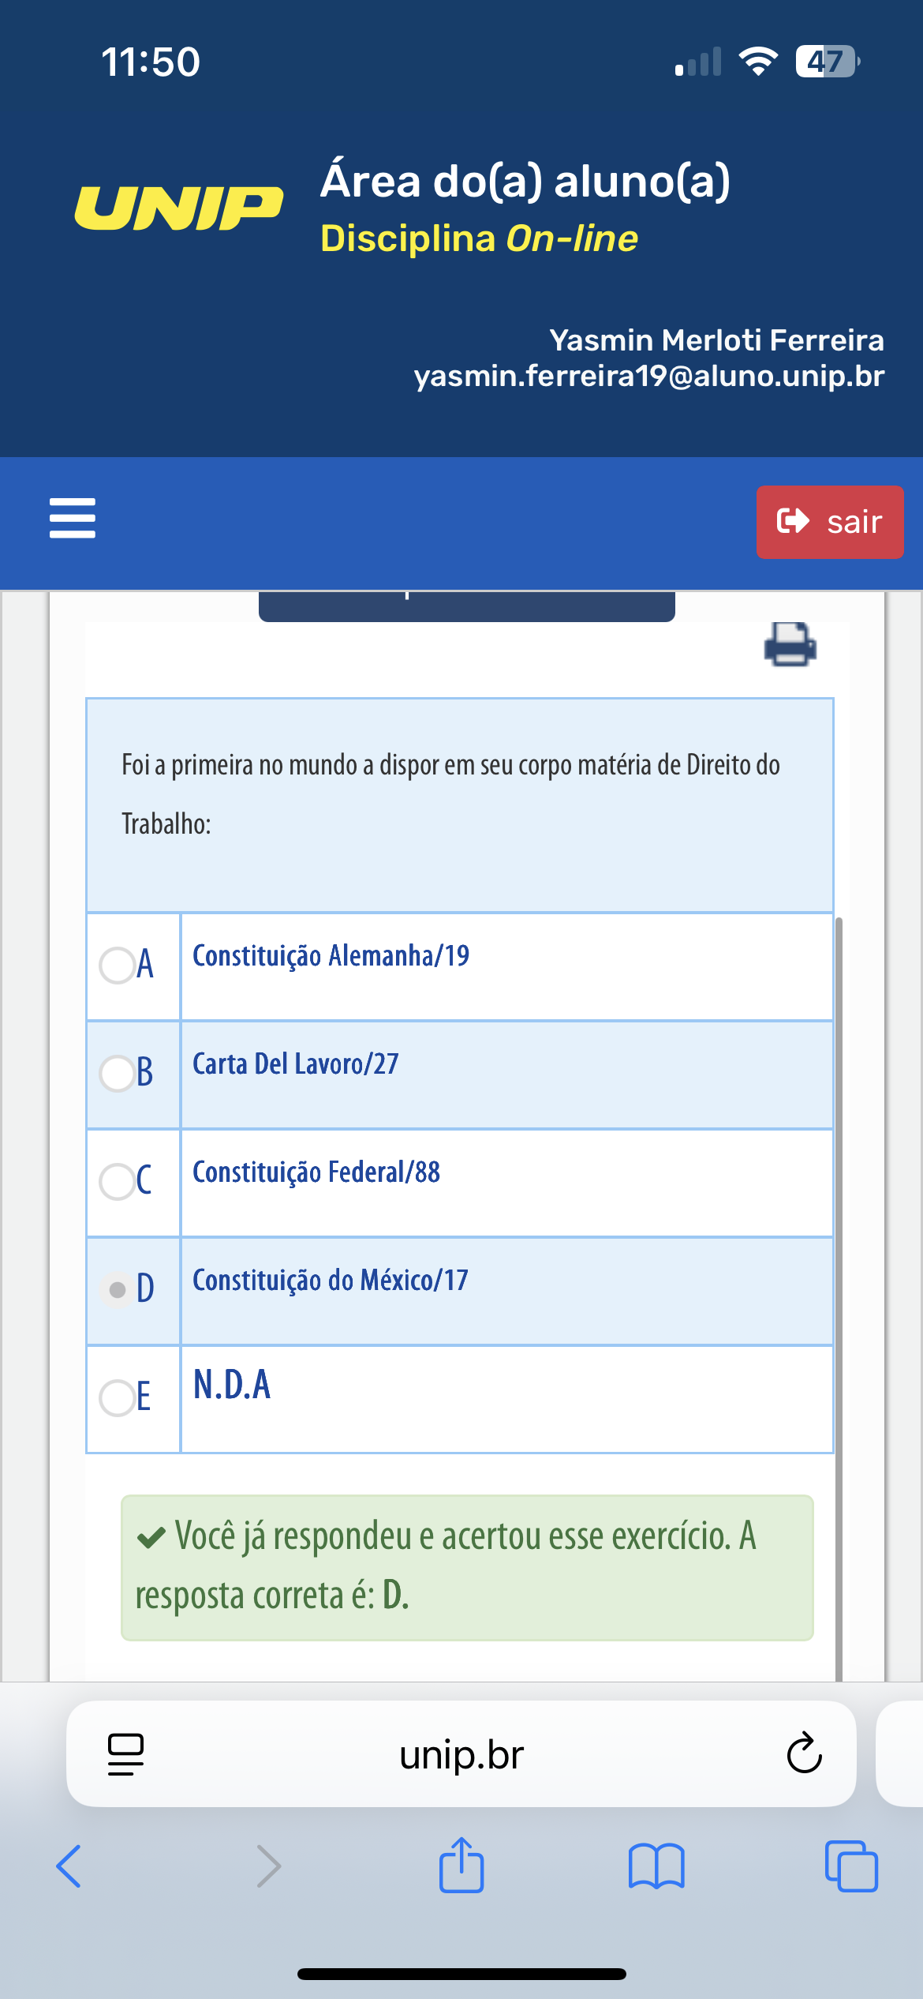Select radio option A Constituição Alemanha/19

click(118, 965)
